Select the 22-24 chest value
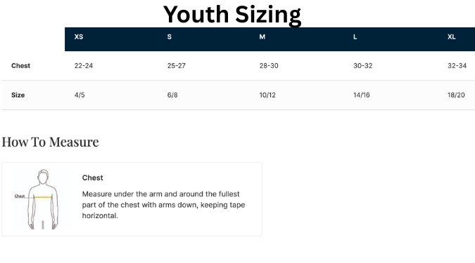The height and width of the screenshot is (263, 475). point(84,66)
